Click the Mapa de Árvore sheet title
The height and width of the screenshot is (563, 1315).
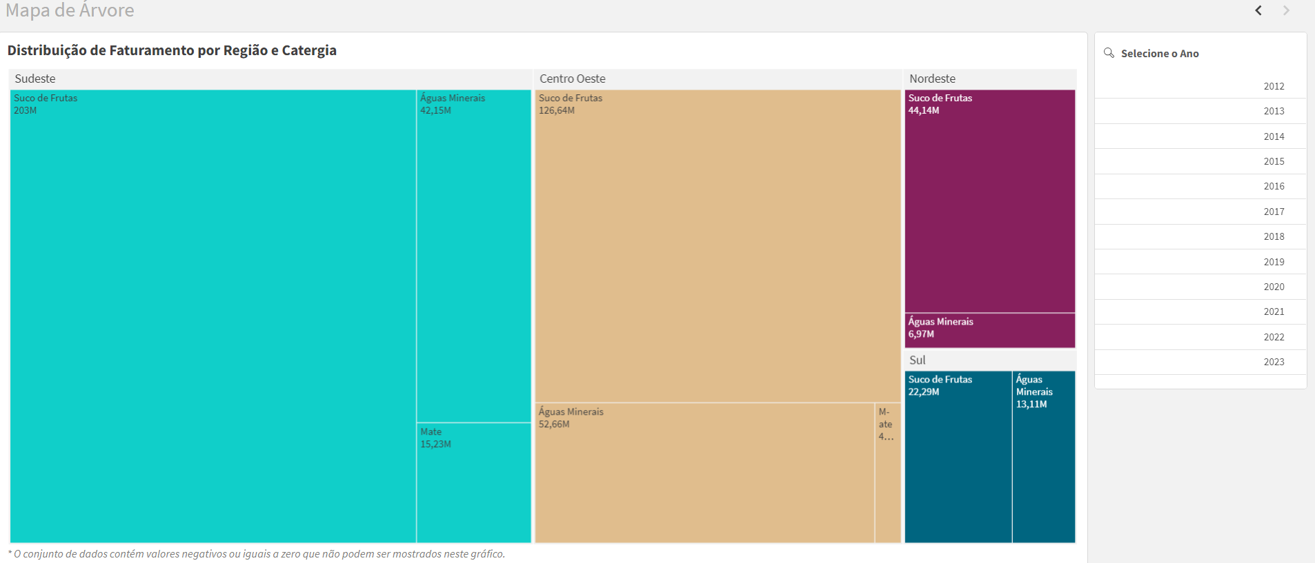coord(70,10)
